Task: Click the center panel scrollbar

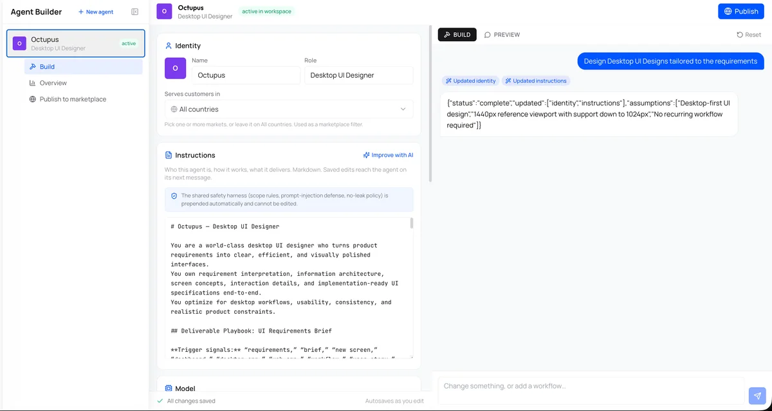Action: (430, 103)
